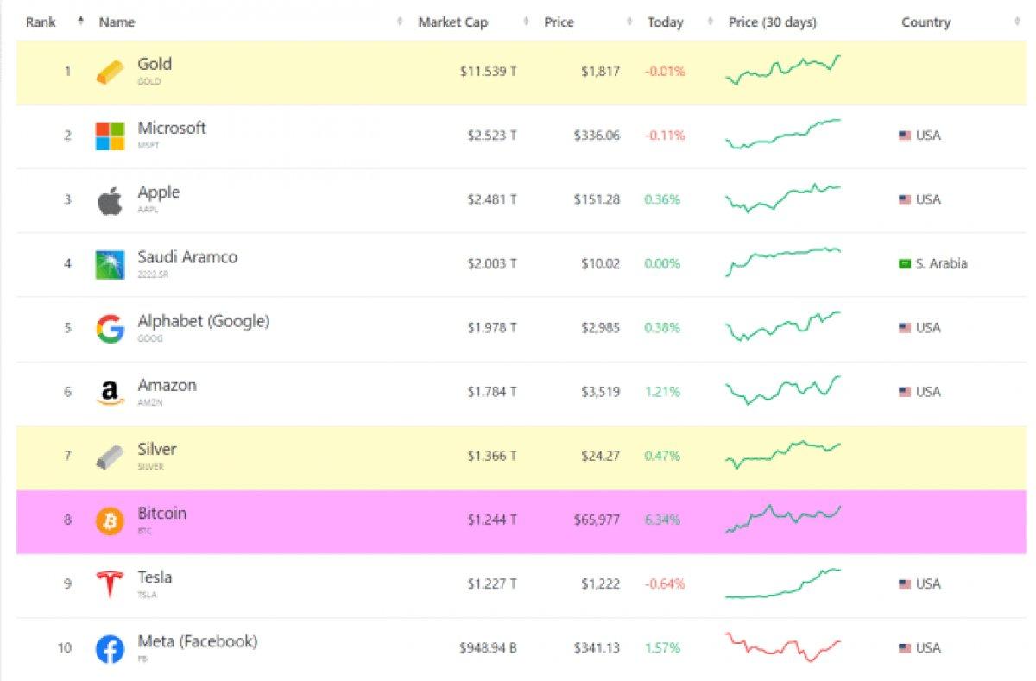Image resolution: width=1036 pixels, height=681 pixels.
Task: Click the Bitcoin 30-day price chart
Action: point(782,519)
